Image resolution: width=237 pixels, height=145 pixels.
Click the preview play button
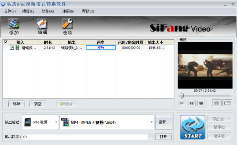(x=182, y=103)
